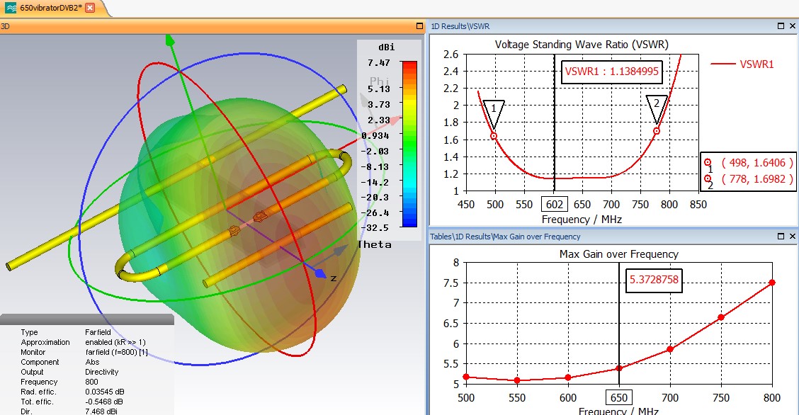Select the VSWR1 legend entry

point(742,64)
